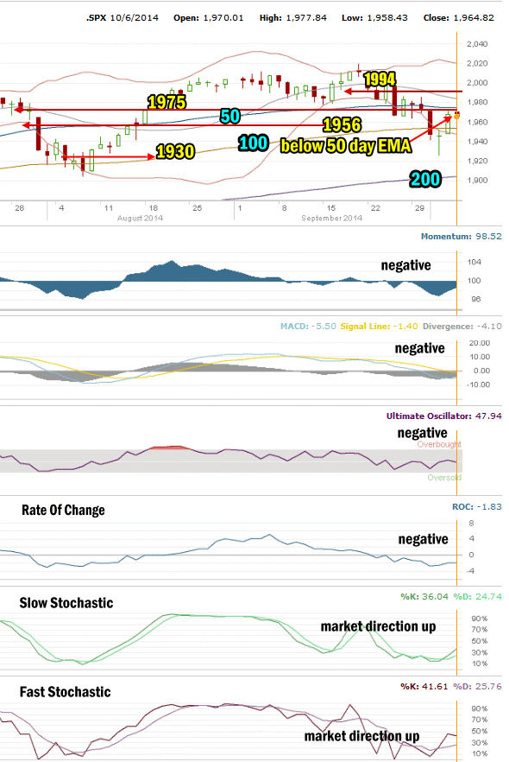This screenshot has width=509, height=762.
Task: Click the date label 29 on axis
Action: pyautogui.click(x=420, y=208)
